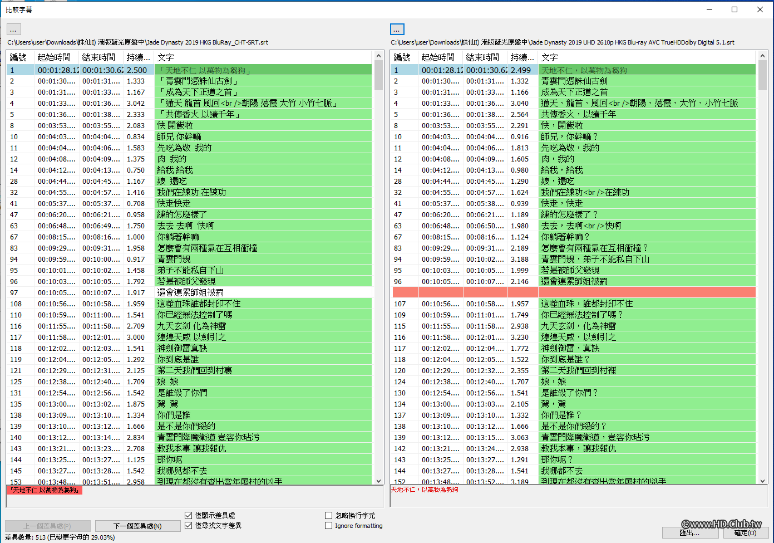This screenshot has width=774, height=543.
Task: Click the 文字 column header in right panel
Action: pos(549,57)
